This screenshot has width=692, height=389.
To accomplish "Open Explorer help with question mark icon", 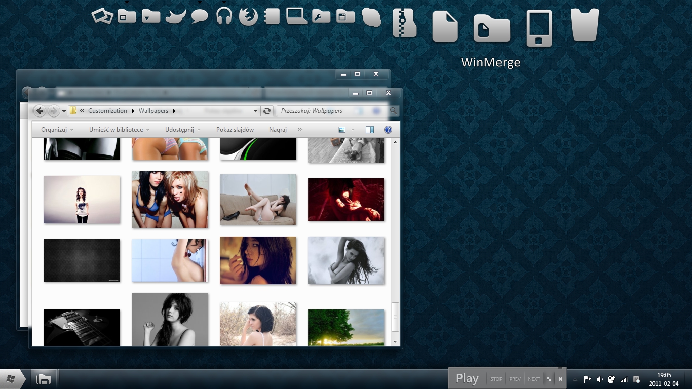I will click(388, 130).
